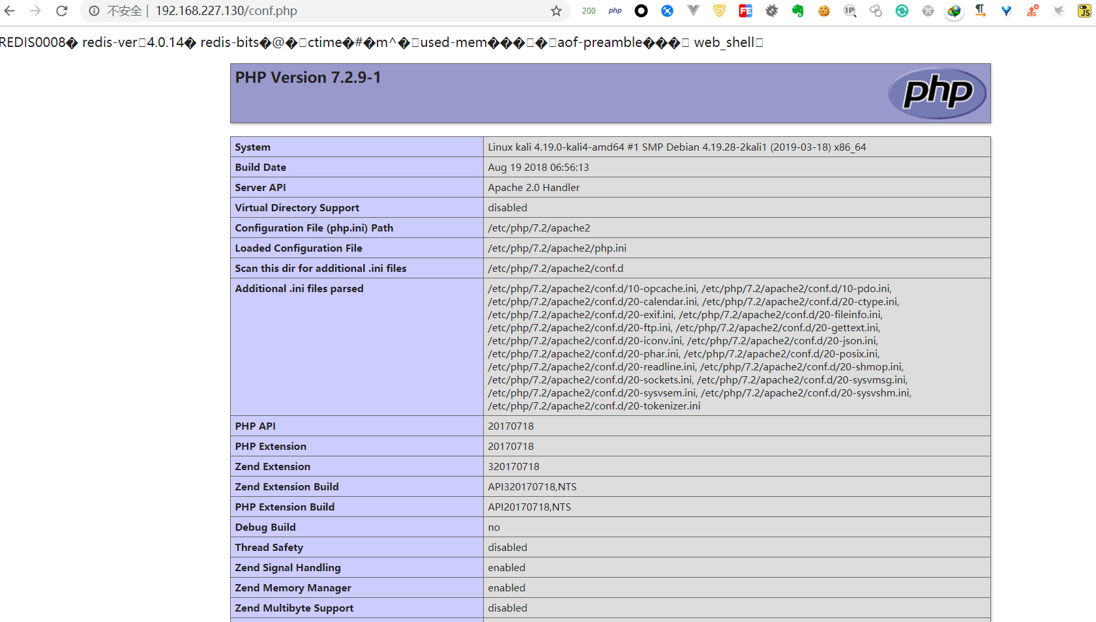Open the dark gear-bug extension icon
The width and height of the screenshot is (1096, 622).
click(771, 11)
